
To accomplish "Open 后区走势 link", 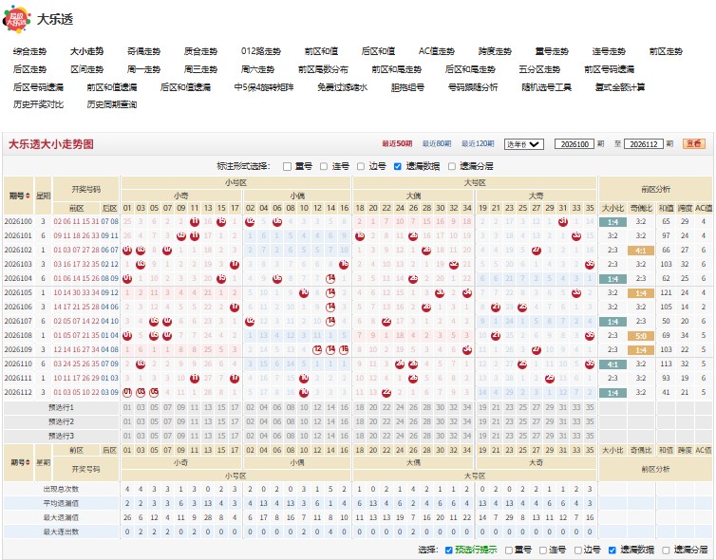I will [29, 69].
